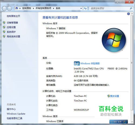Click the search magnifier icon
Viewport: 135px width, 125px height.
pos(131,8)
